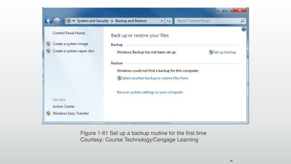Image resolution: width=291 pixels, height=164 pixels.
Task: Click the magnifier search icon
Action: pyautogui.click(x=242, y=21)
